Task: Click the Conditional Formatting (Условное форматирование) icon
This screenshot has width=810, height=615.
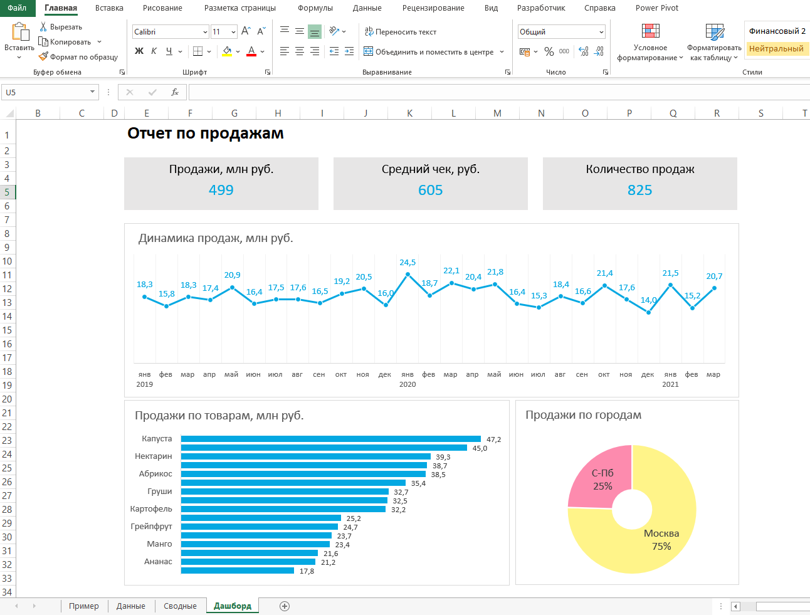Action: 650,33
